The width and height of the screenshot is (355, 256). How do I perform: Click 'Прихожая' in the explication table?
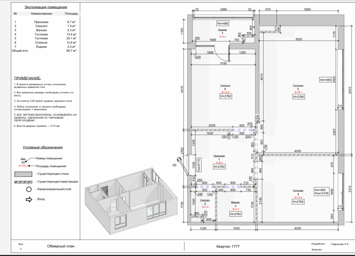41,22
